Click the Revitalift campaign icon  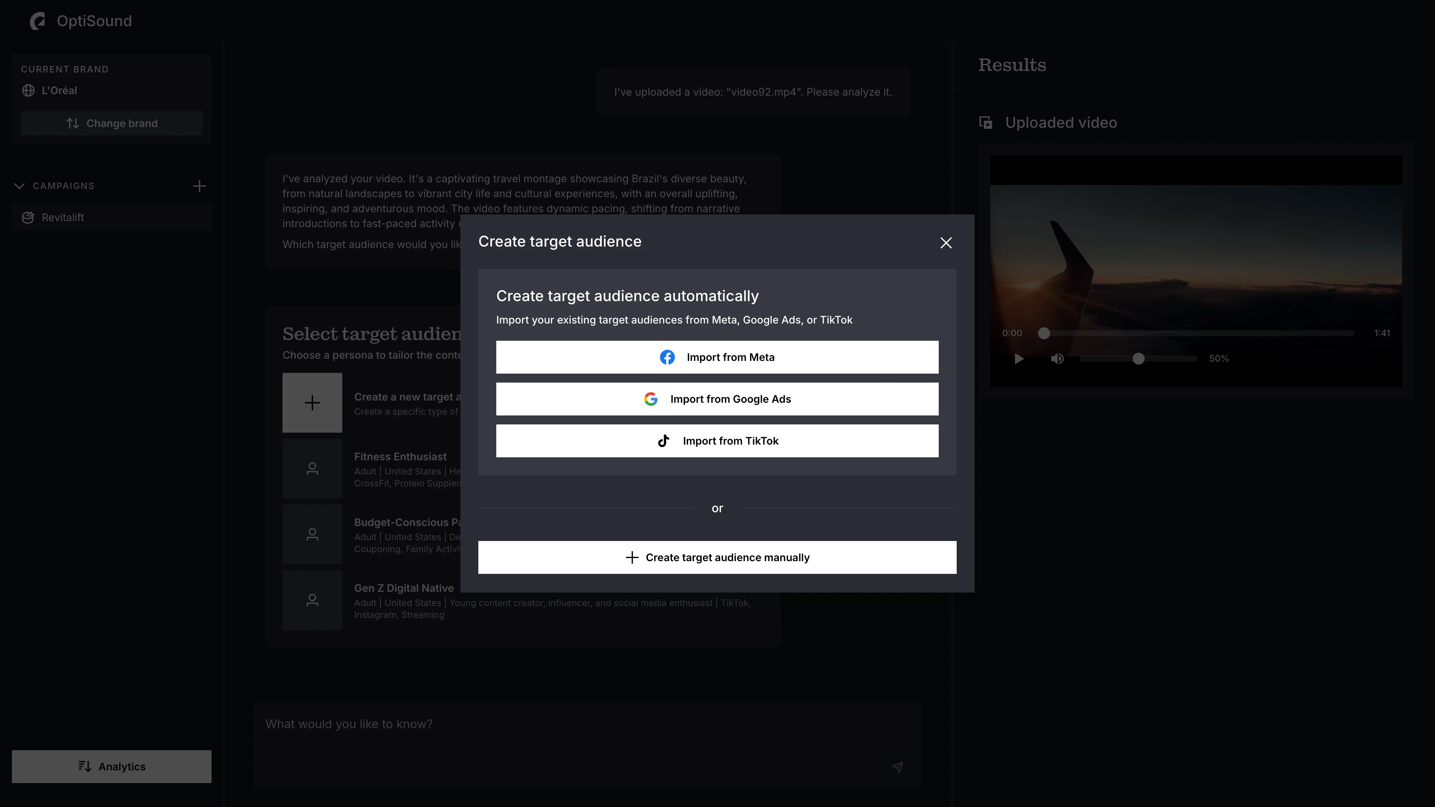[x=28, y=217]
